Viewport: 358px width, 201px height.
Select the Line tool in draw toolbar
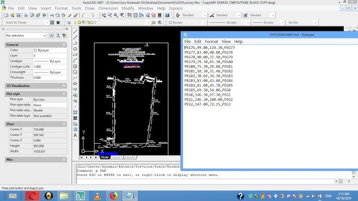coord(75,32)
